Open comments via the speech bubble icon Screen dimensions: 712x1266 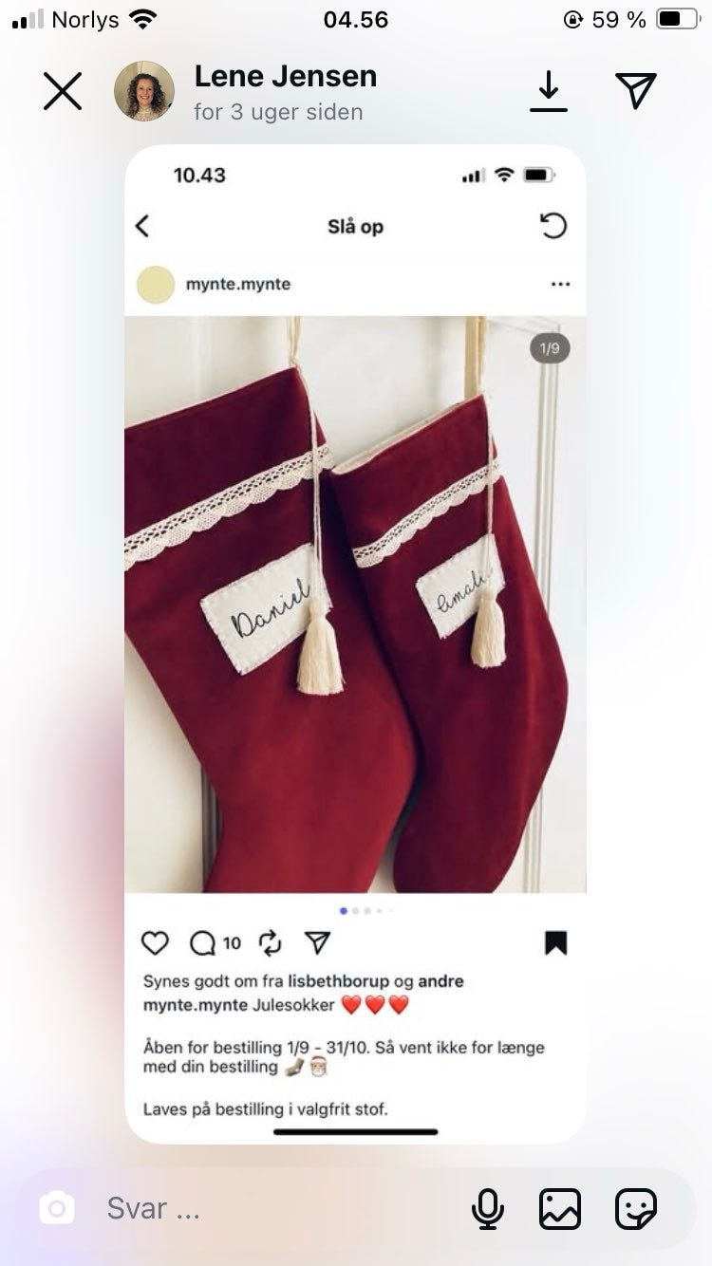pyautogui.click(x=202, y=942)
